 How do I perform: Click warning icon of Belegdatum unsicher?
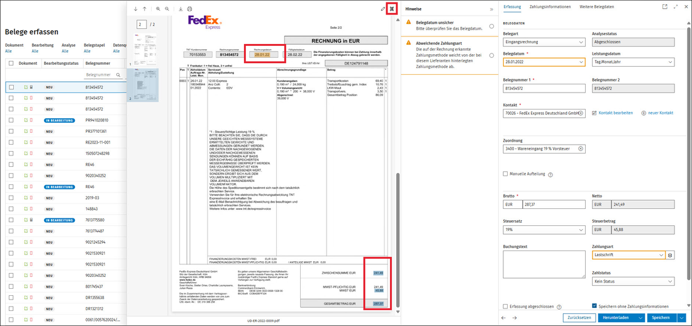tap(408, 22)
